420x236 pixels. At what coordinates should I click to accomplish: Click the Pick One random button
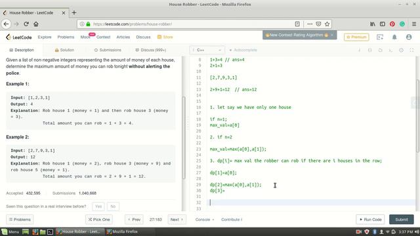click(99, 220)
